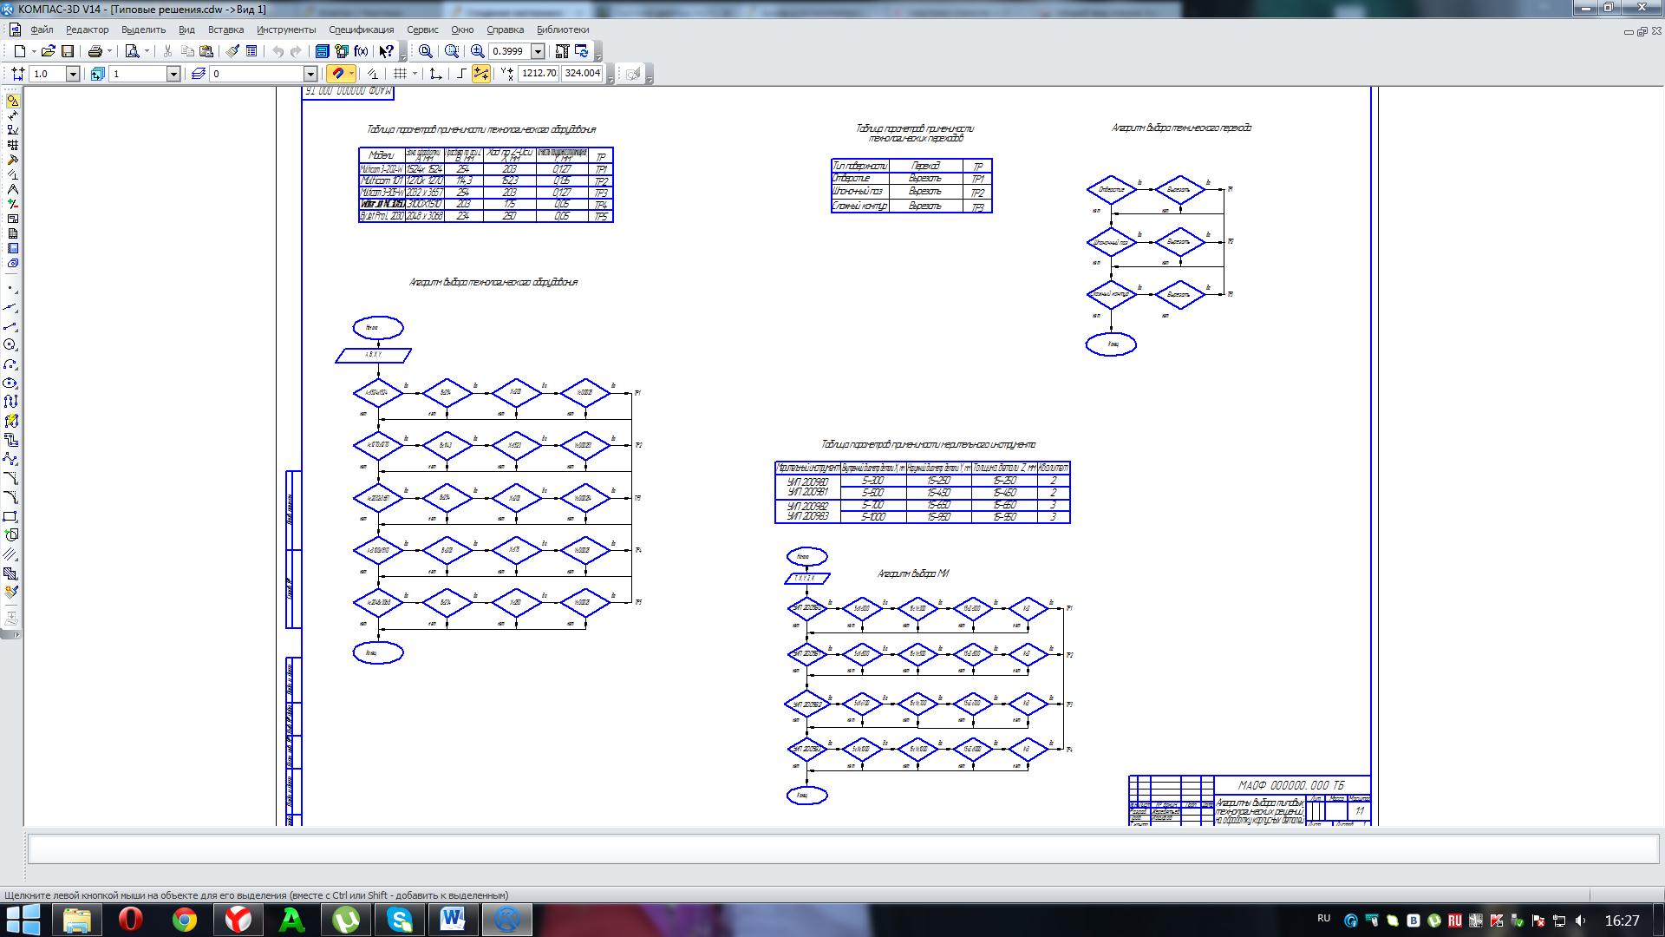1665x937 pixels.
Task: Select the circle drawing tool
Action: pos(10,345)
